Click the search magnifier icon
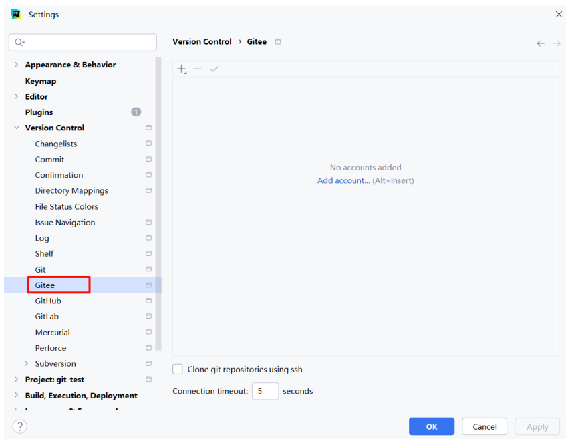The image size is (574, 441). [x=19, y=43]
